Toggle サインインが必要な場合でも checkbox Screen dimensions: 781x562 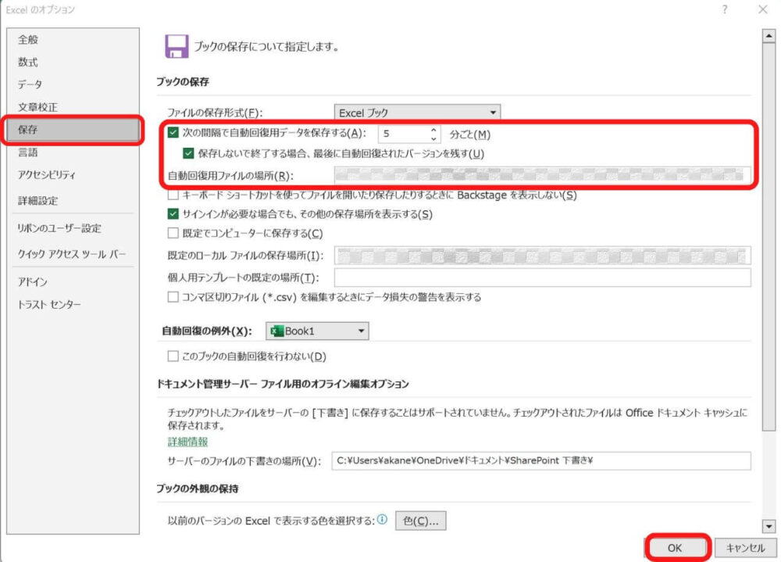173,214
